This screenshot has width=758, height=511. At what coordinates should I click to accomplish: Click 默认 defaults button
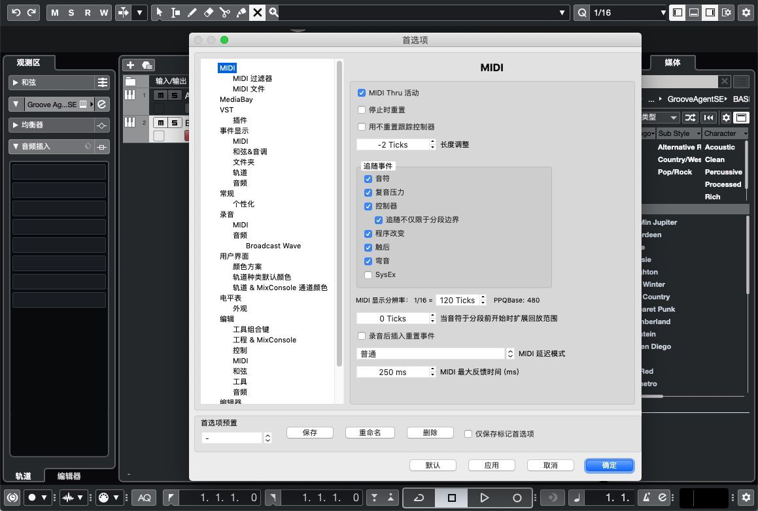point(433,465)
